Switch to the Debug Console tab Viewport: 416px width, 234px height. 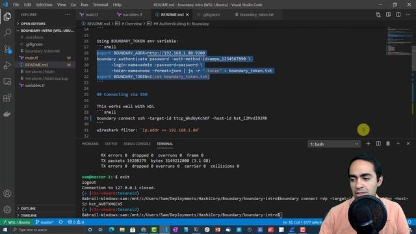(137, 144)
